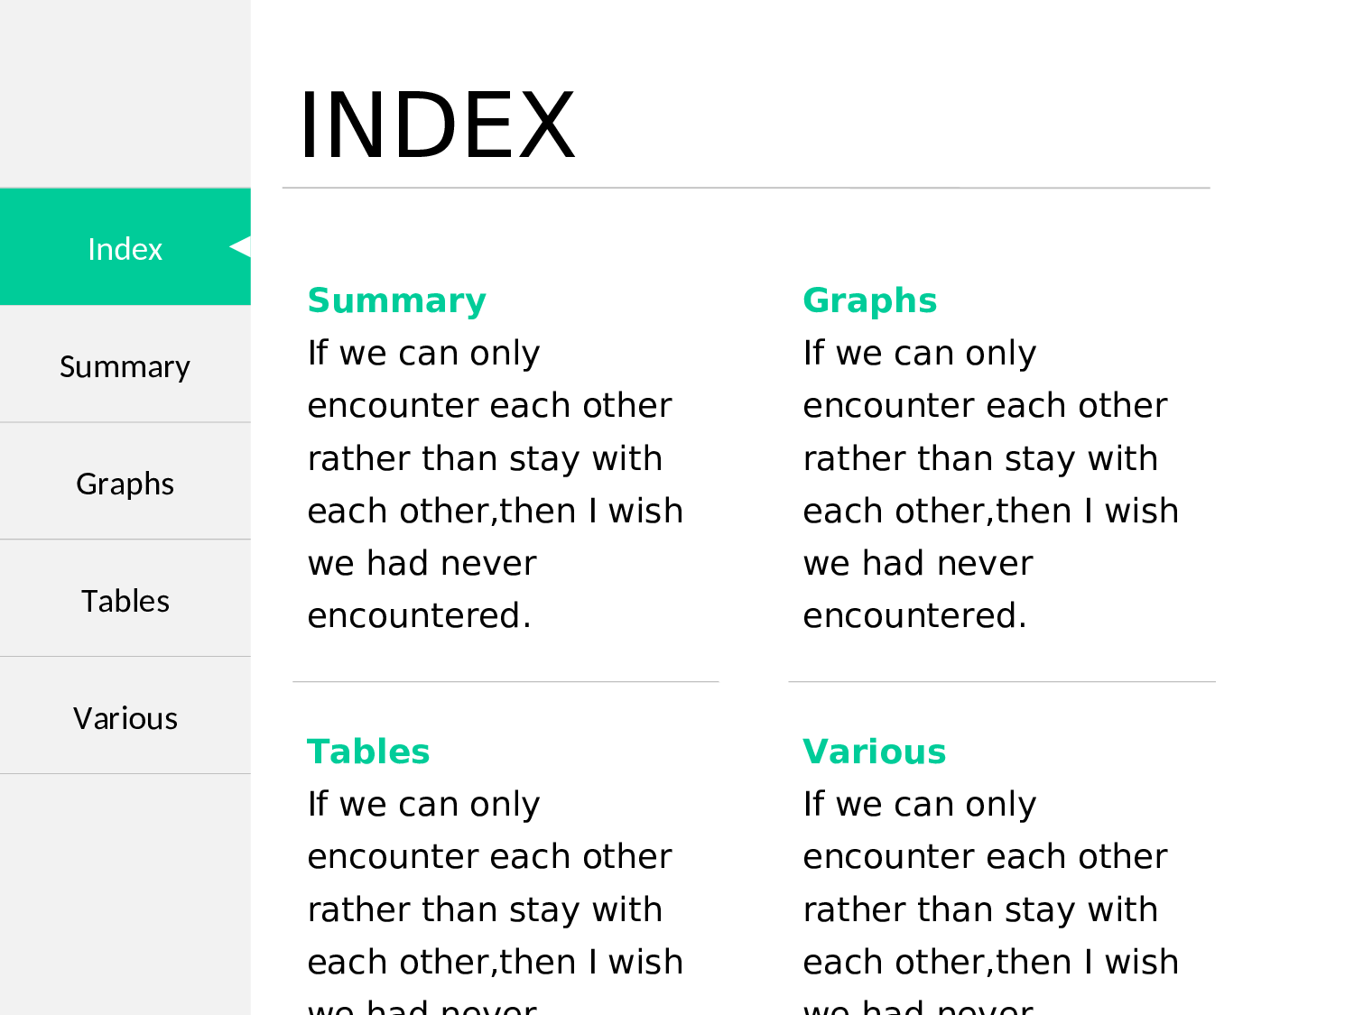Open the Summary tab in the sidebar
The image size is (1354, 1015).
pyautogui.click(x=125, y=366)
